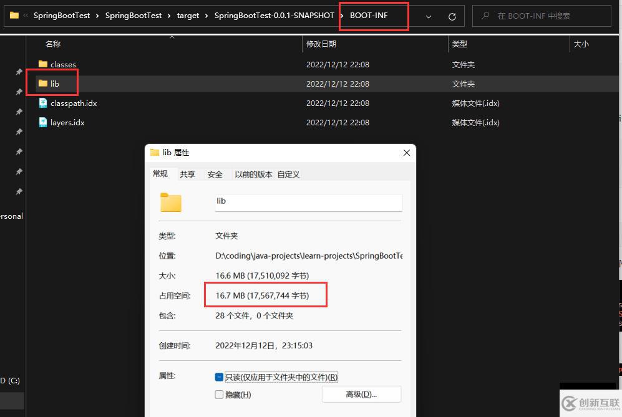The height and width of the screenshot is (417, 622).
Task: Toggle the 隐藏(H) hidden checkbox
Action: coord(219,395)
